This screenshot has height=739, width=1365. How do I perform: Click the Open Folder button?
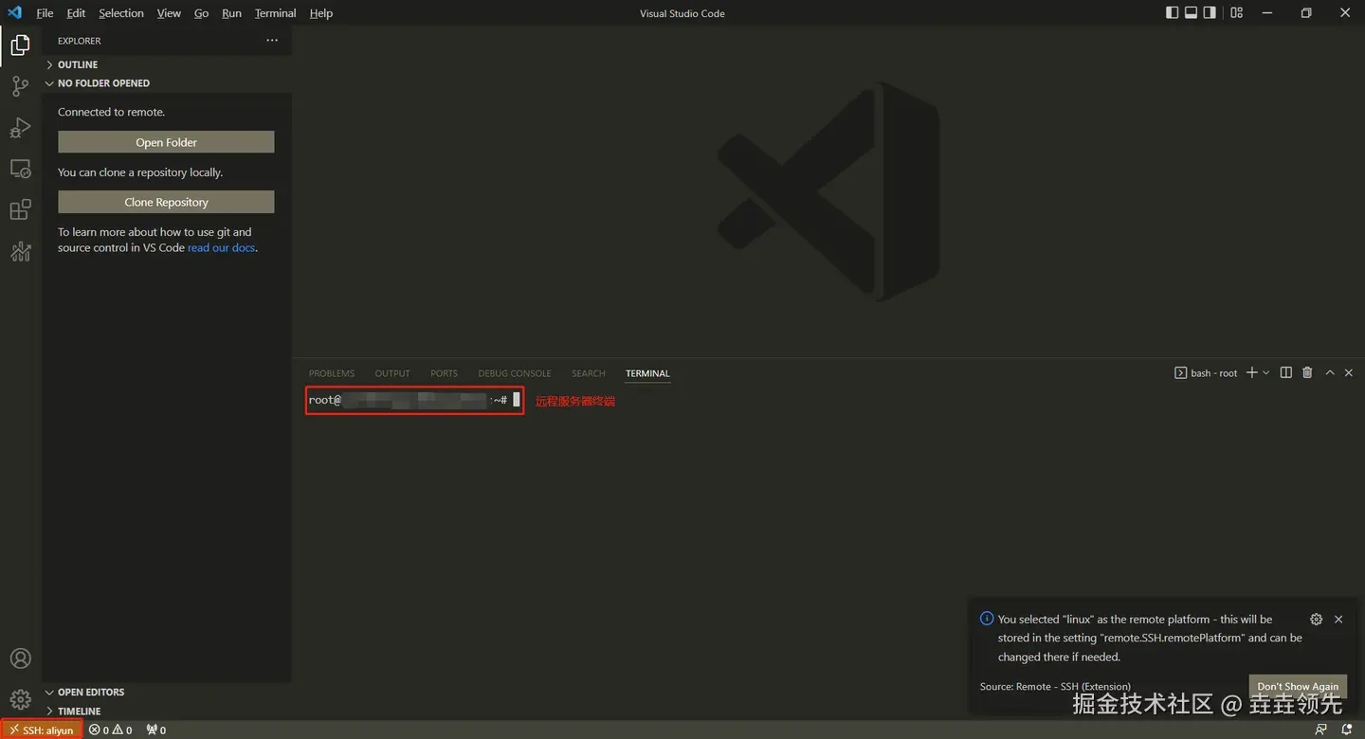click(166, 142)
